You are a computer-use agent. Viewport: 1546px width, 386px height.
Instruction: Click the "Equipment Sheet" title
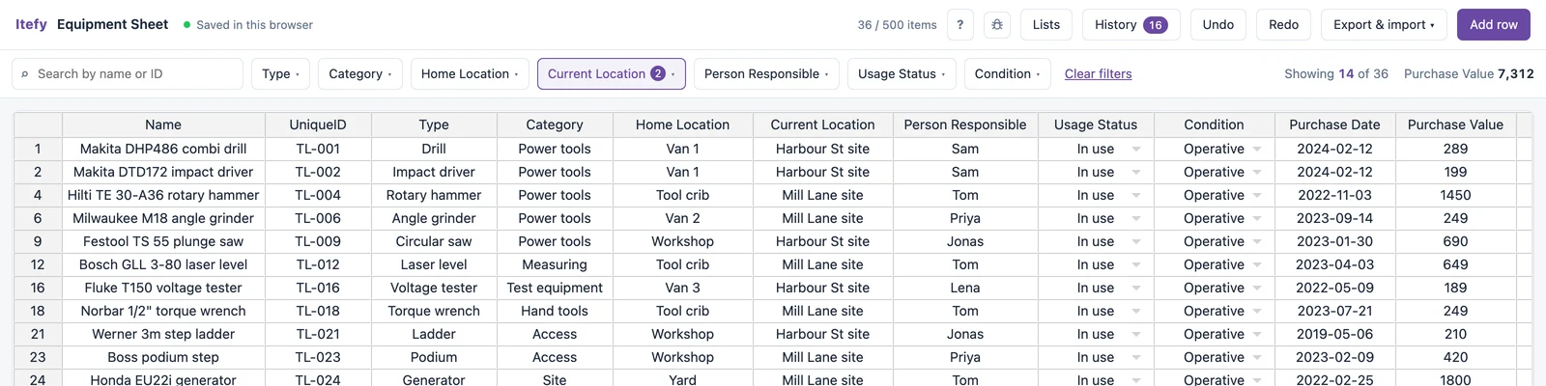pyautogui.click(x=112, y=24)
